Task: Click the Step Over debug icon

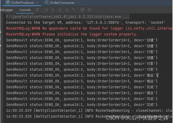Action: click(x=46, y=10)
